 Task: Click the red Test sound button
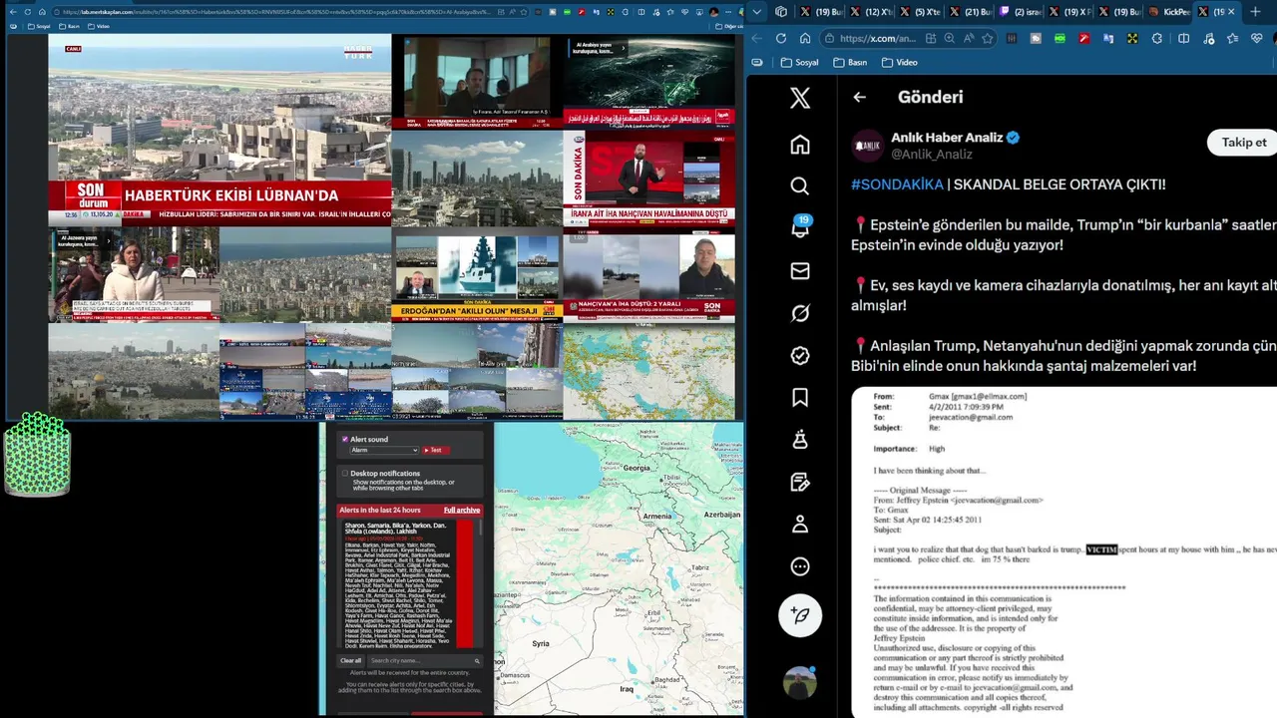[x=435, y=450]
